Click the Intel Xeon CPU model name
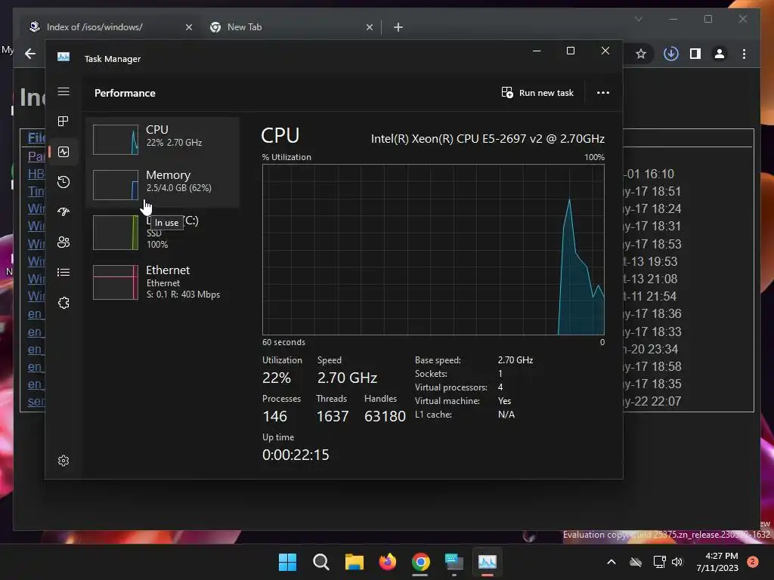This screenshot has width=774, height=580. pos(488,139)
